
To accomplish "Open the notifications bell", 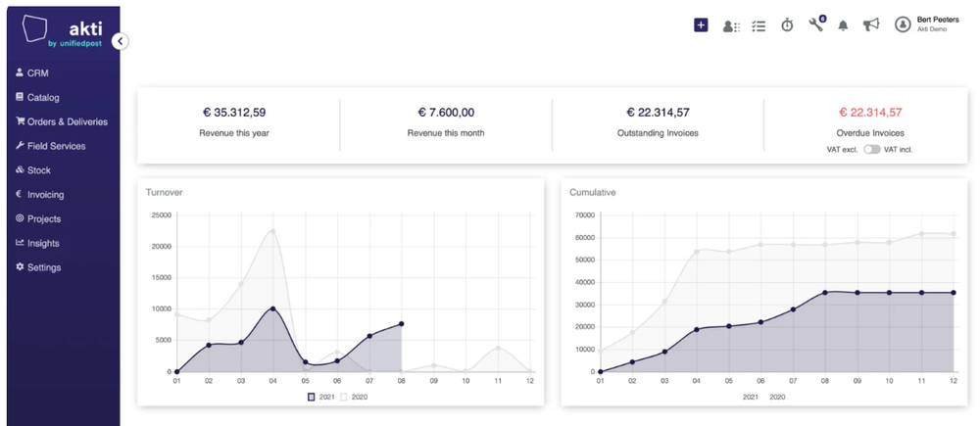I will coord(843,25).
